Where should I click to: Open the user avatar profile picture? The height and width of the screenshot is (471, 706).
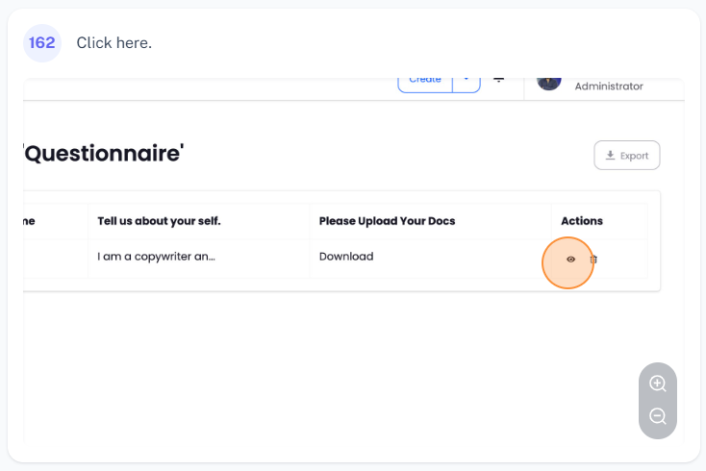pyautogui.click(x=549, y=82)
